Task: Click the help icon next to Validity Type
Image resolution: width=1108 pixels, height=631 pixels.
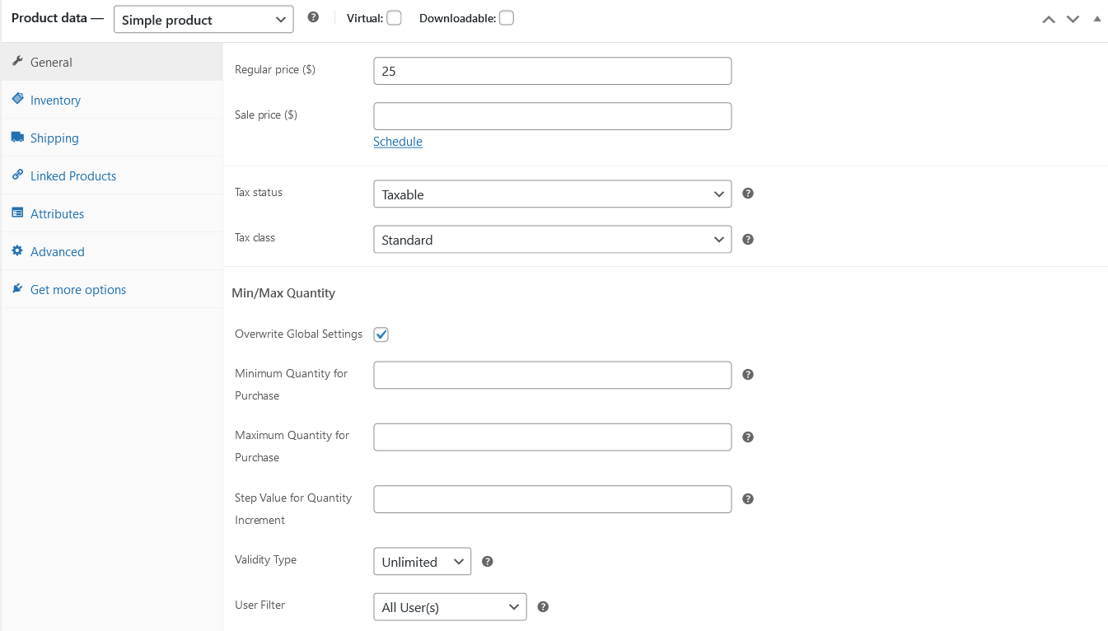Action: (487, 560)
